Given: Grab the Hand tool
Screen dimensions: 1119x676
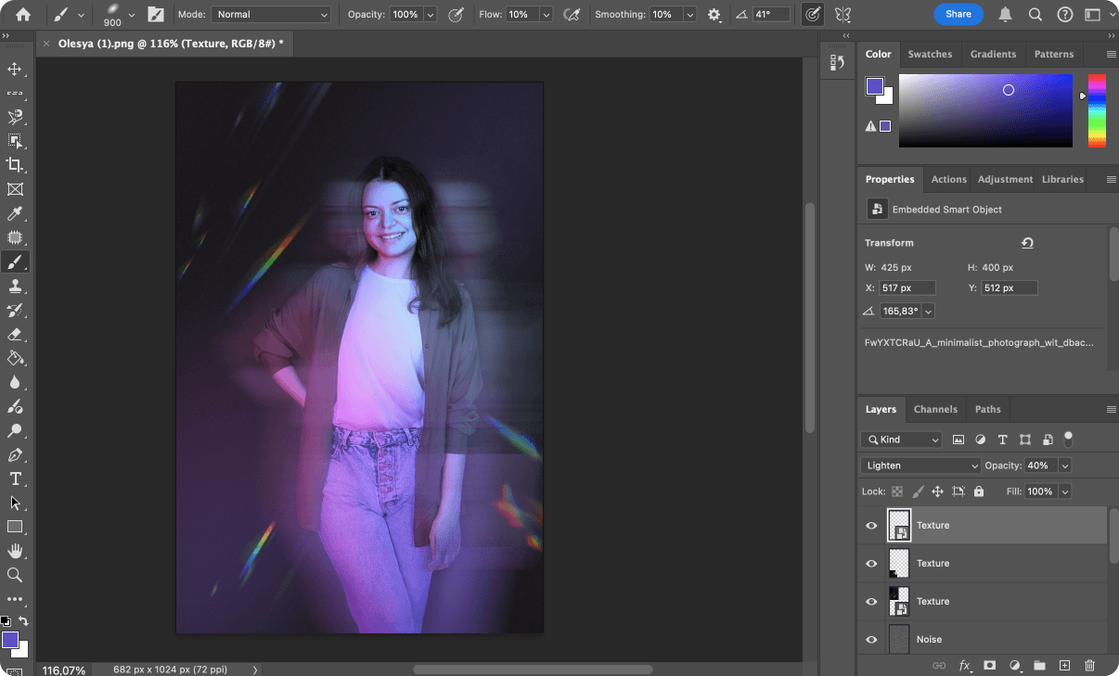Looking at the screenshot, I should (x=15, y=551).
